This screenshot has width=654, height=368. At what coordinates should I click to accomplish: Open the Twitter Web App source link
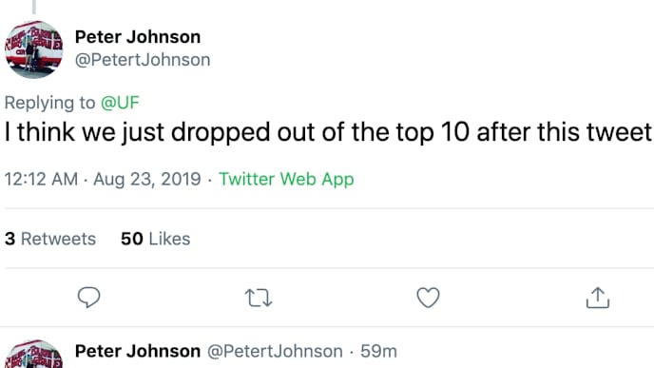[286, 179]
